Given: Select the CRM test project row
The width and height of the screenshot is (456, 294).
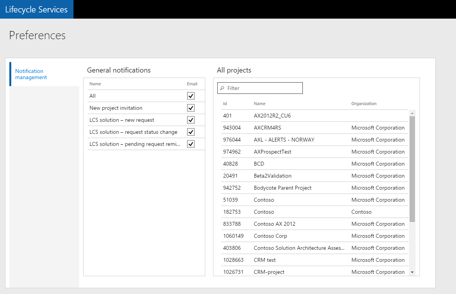Looking at the screenshot, I should pyautogui.click(x=265, y=260).
